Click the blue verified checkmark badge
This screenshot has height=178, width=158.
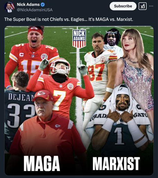point(43,5)
